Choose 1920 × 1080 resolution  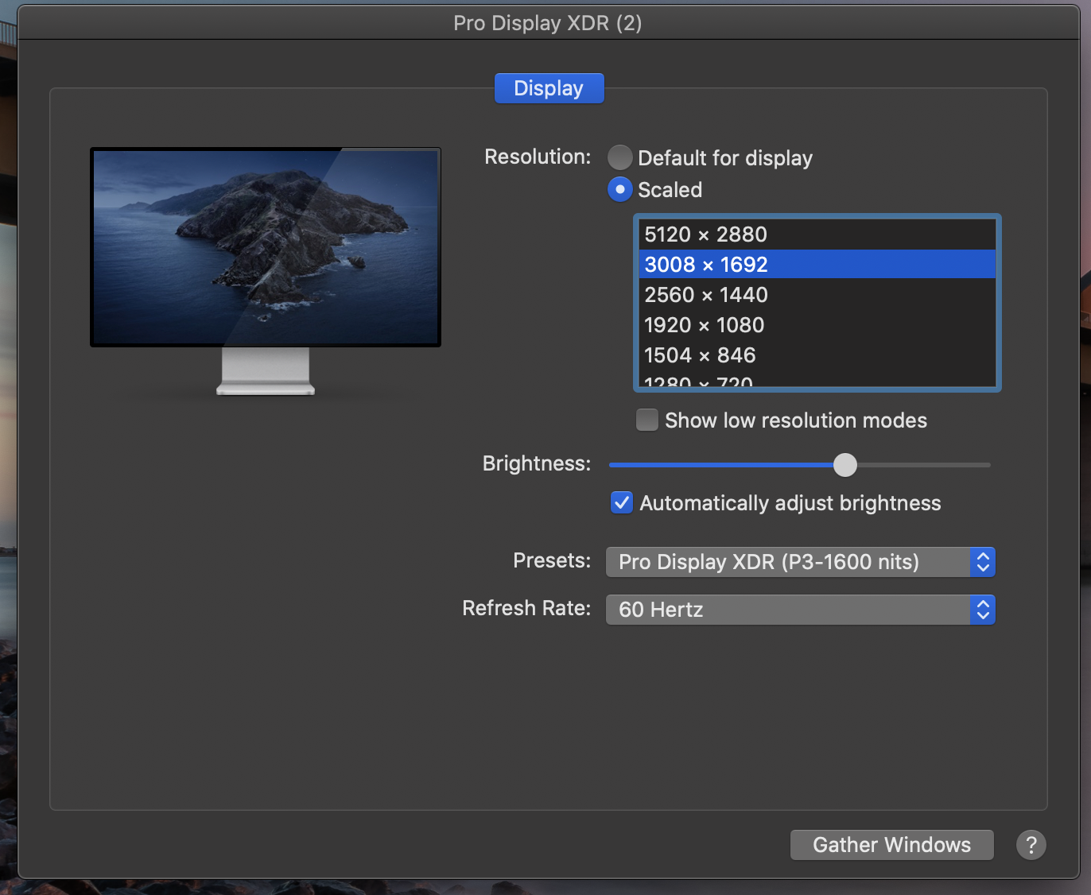pos(817,325)
